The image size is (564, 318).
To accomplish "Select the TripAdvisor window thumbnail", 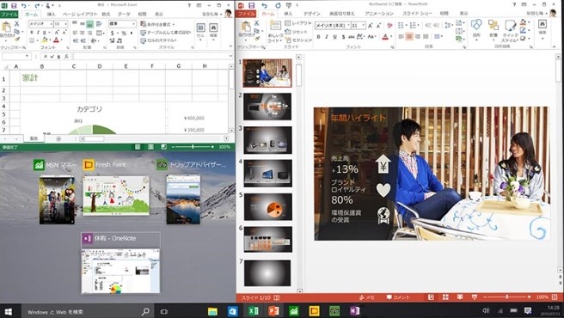I will 183,199.
